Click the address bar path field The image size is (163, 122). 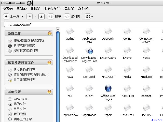coord(84,24)
